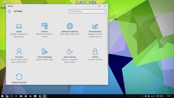The image size is (174, 98).
Task: Open the touch keyboard tray icon
Action: (161, 96)
